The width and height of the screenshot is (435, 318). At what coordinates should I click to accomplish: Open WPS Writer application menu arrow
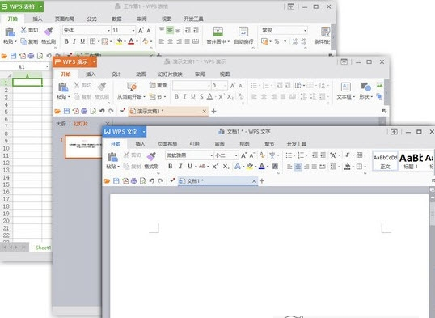(144, 132)
